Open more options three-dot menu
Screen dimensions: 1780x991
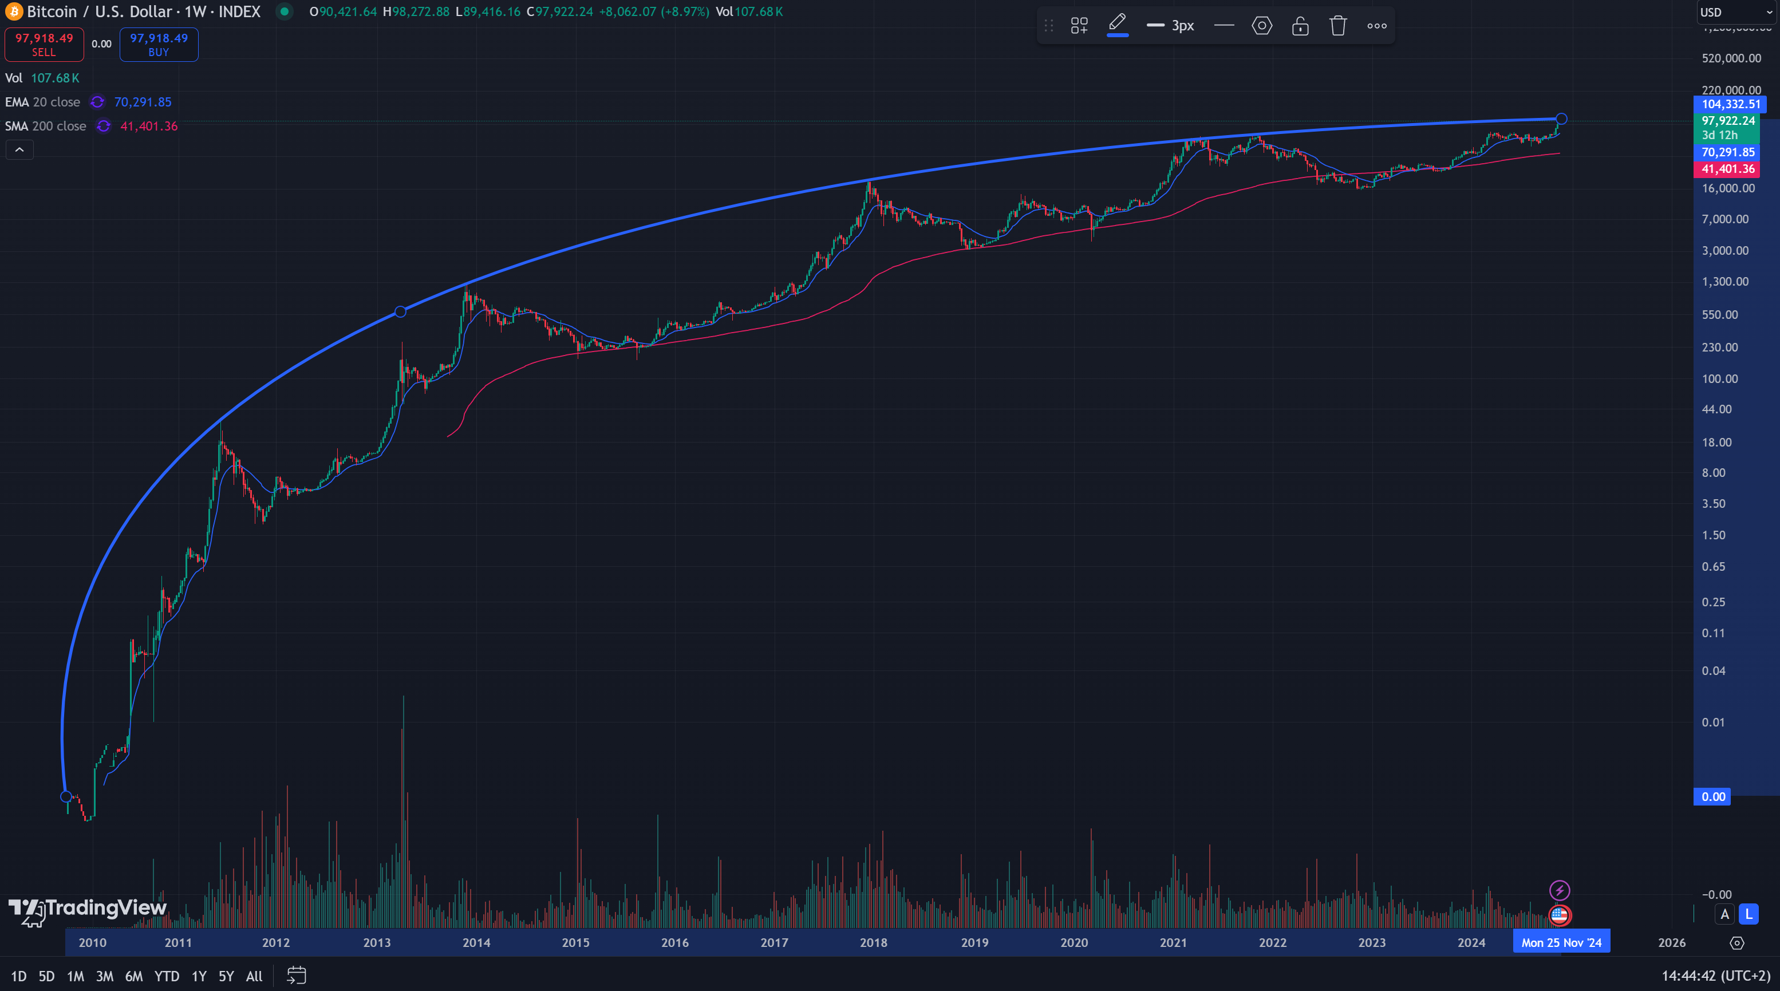1376,26
